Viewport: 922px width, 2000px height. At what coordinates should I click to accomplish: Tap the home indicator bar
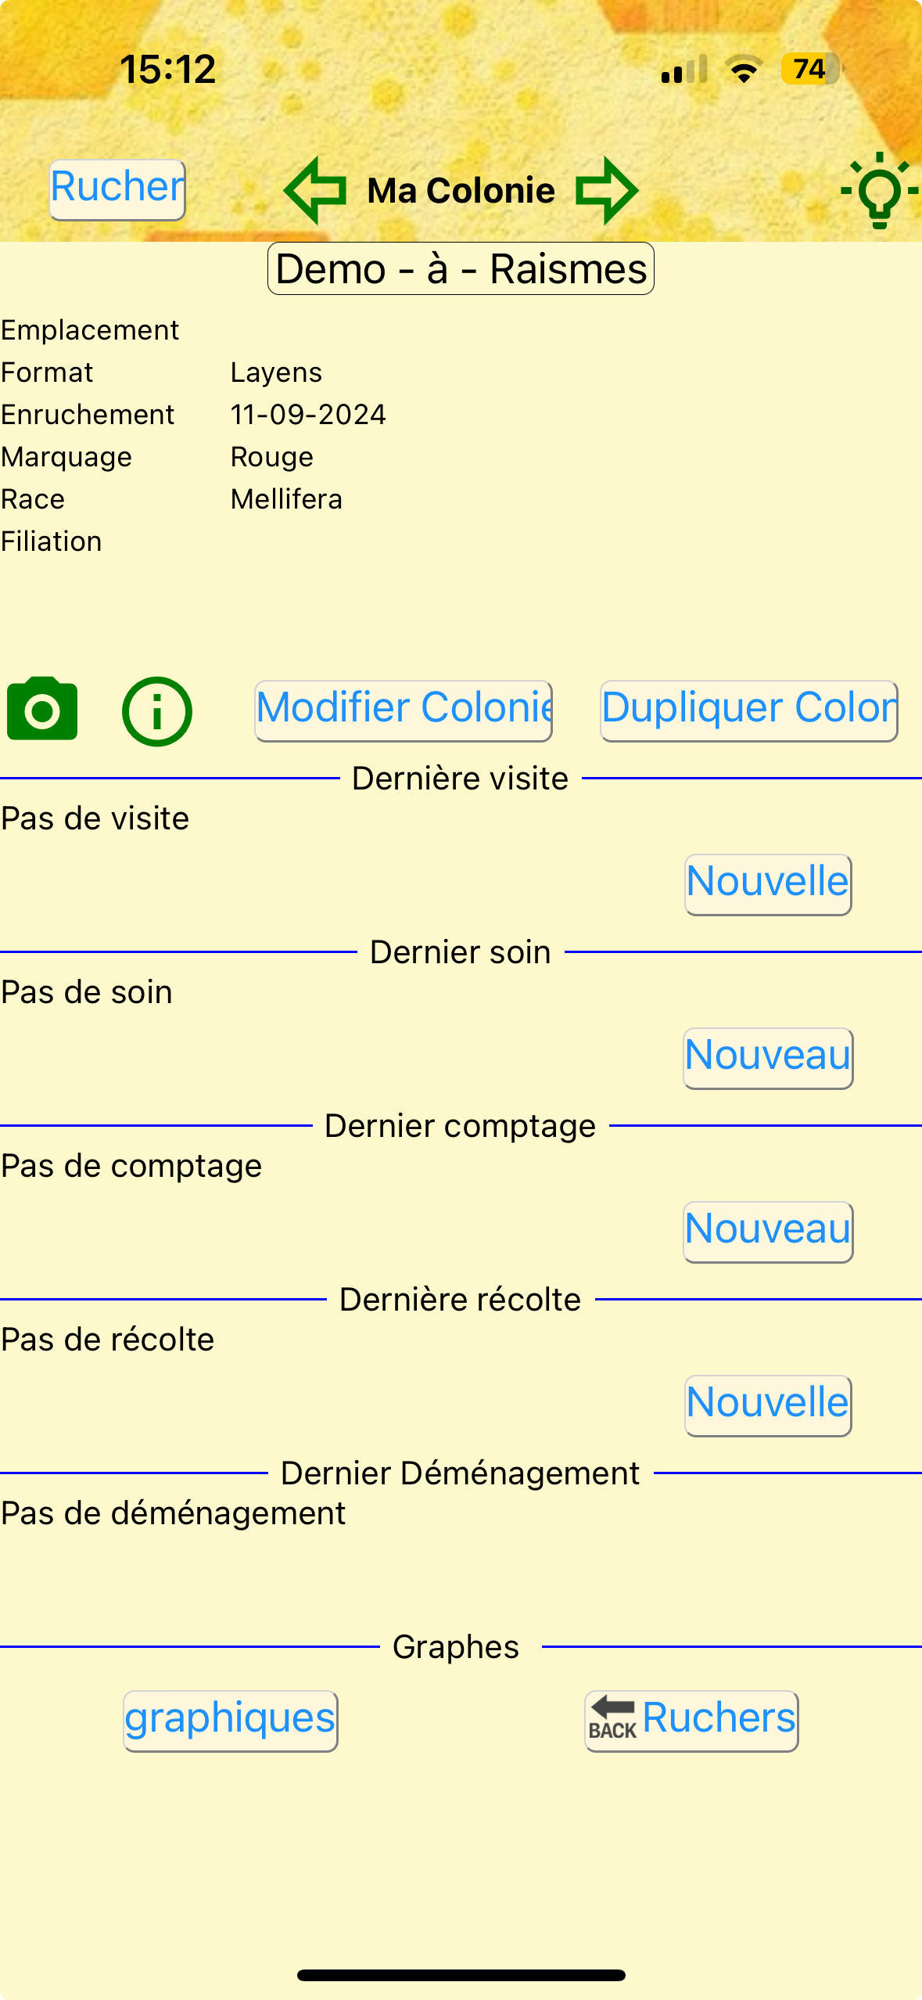(x=461, y=1975)
